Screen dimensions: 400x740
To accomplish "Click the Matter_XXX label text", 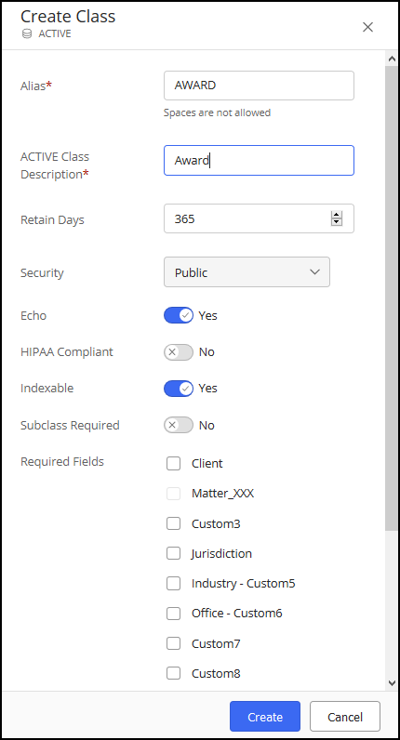I will 223,494.
